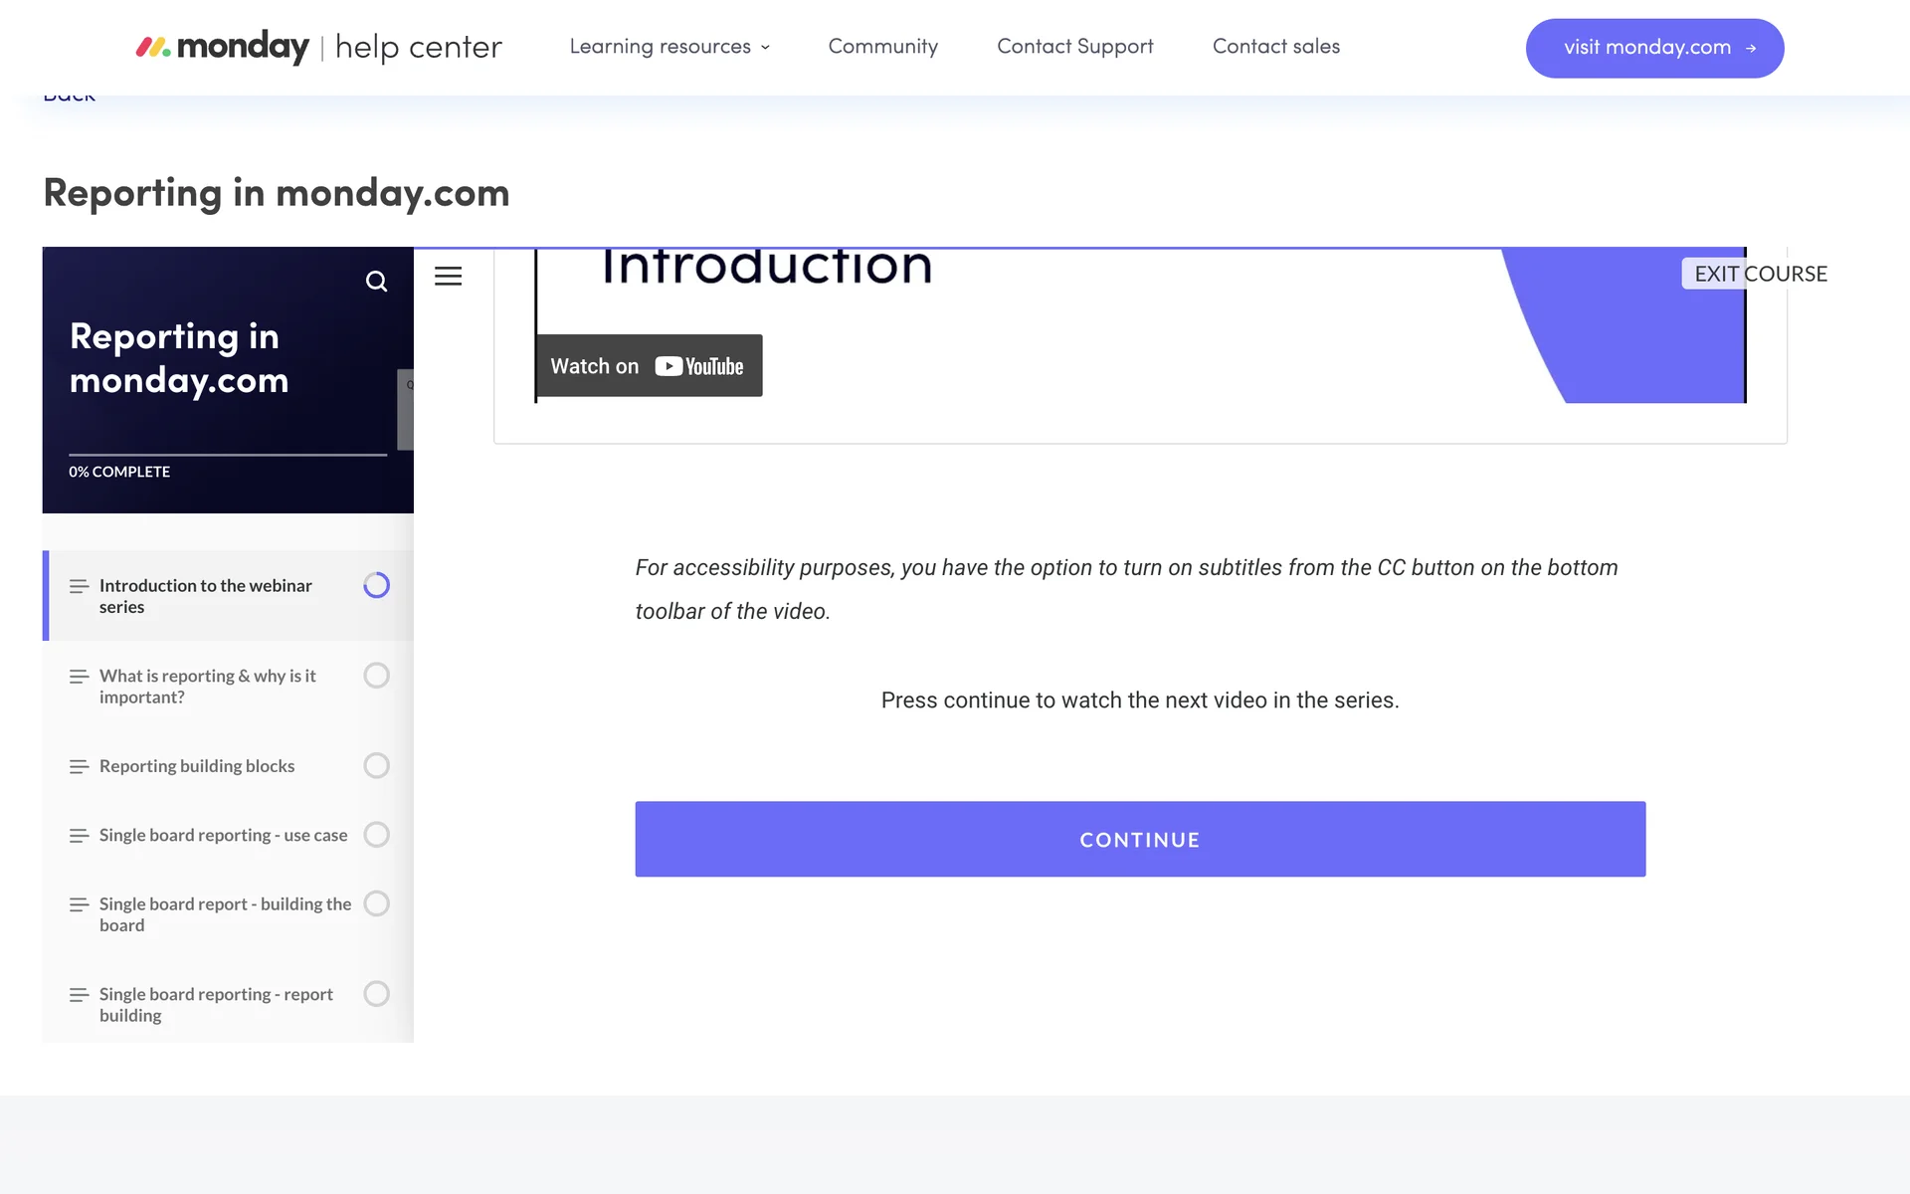Click lesson icon next to Introduction to the webinar series
The width and height of the screenshot is (1910, 1194).
[x=79, y=586]
